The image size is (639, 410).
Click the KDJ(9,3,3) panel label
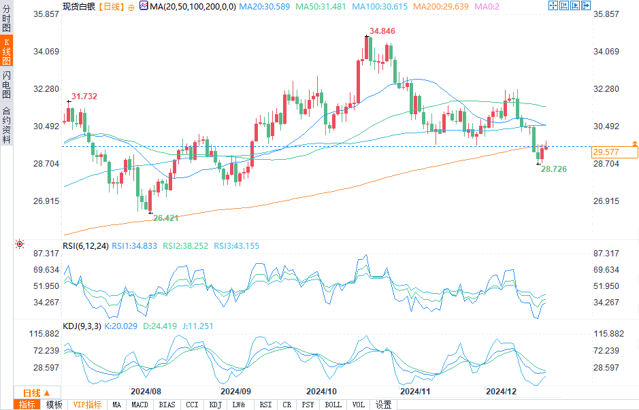[82, 326]
